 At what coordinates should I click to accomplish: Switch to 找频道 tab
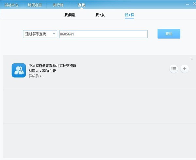[70, 15]
